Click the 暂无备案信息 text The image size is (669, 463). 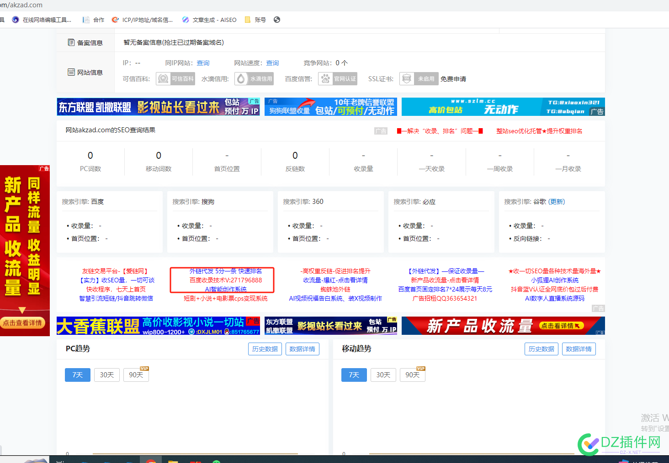tap(174, 42)
